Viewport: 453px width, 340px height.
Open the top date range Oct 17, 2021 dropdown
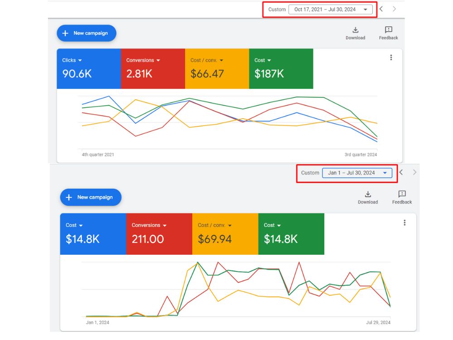point(331,10)
